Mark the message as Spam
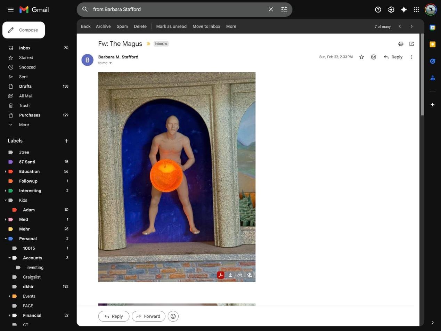 point(122,26)
